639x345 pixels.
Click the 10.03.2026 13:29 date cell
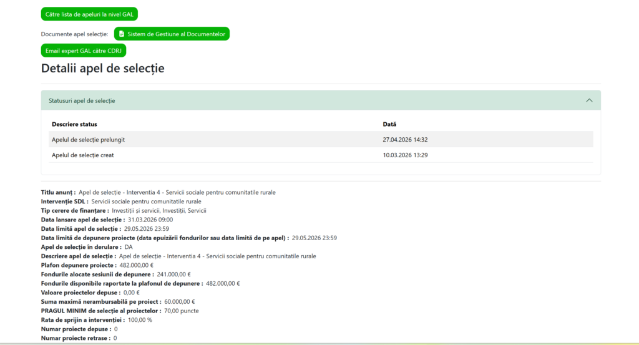pyautogui.click(x=405, y=155)
